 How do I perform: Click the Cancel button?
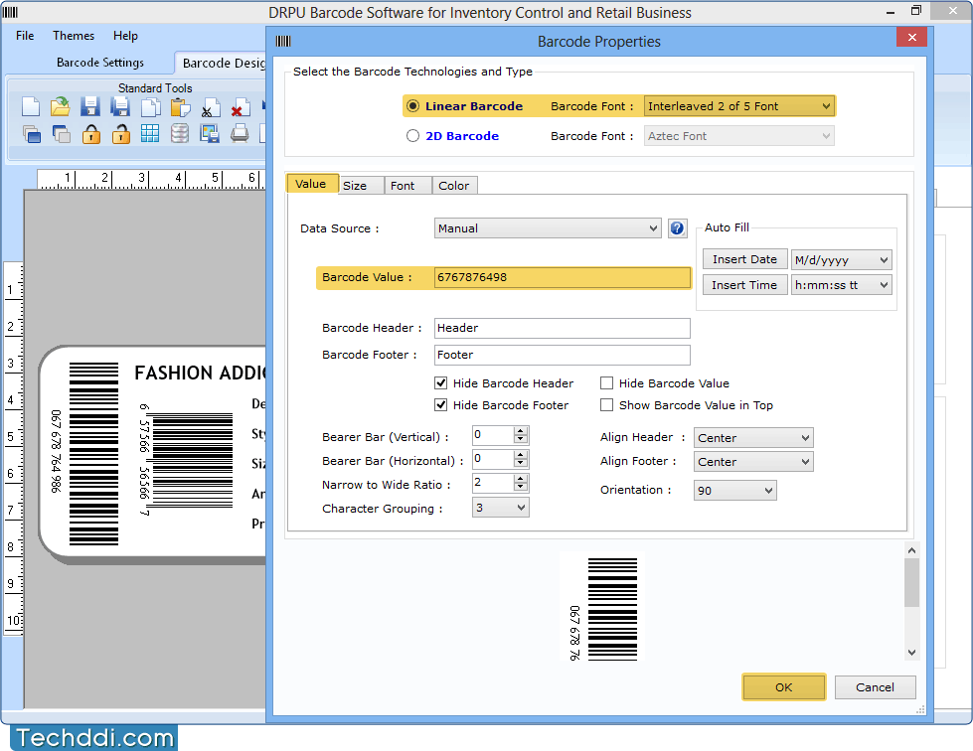(875, 687)
